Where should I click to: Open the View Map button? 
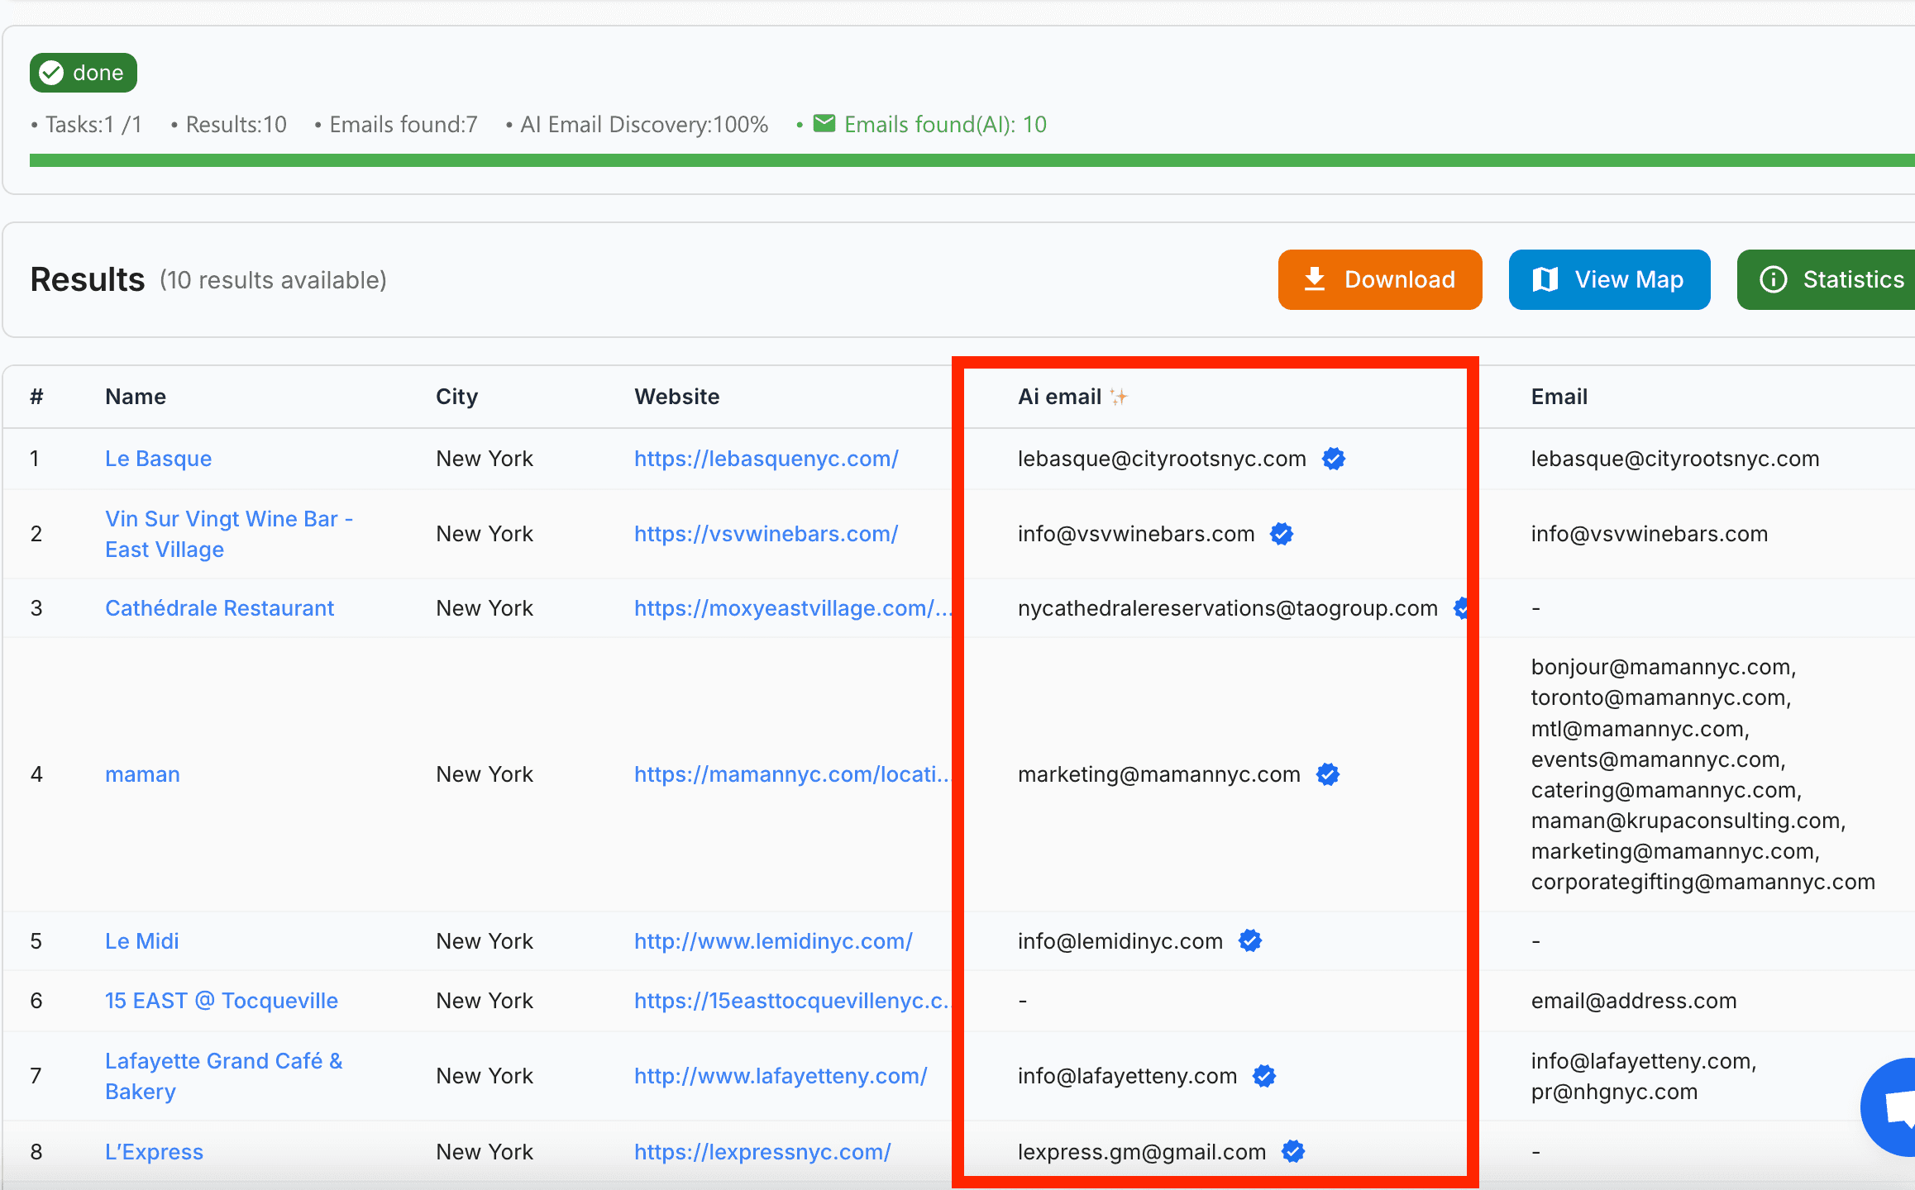1609,279
